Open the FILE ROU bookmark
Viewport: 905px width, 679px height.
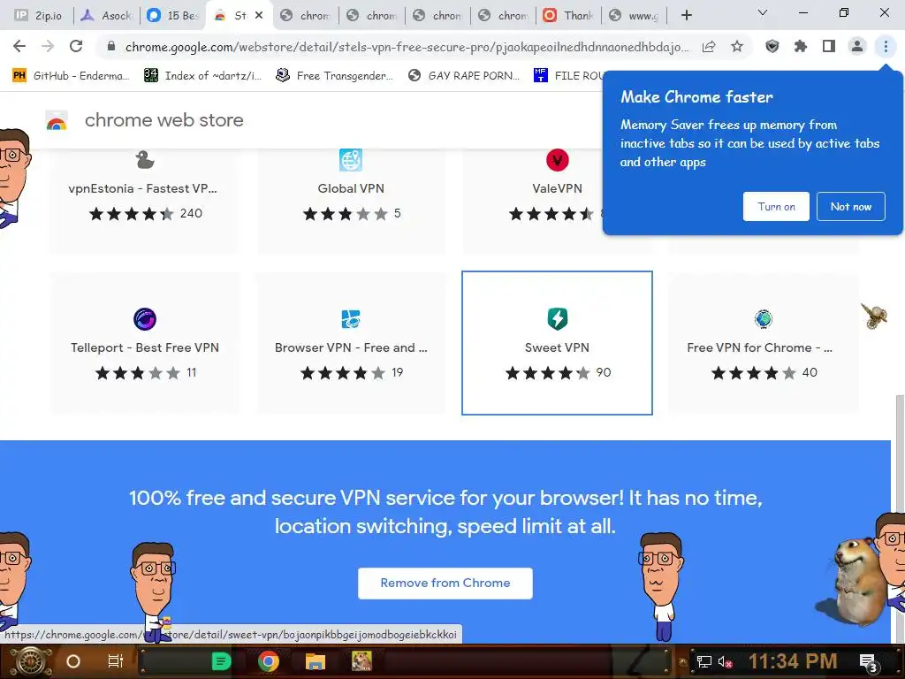click(x=568, y=76)
